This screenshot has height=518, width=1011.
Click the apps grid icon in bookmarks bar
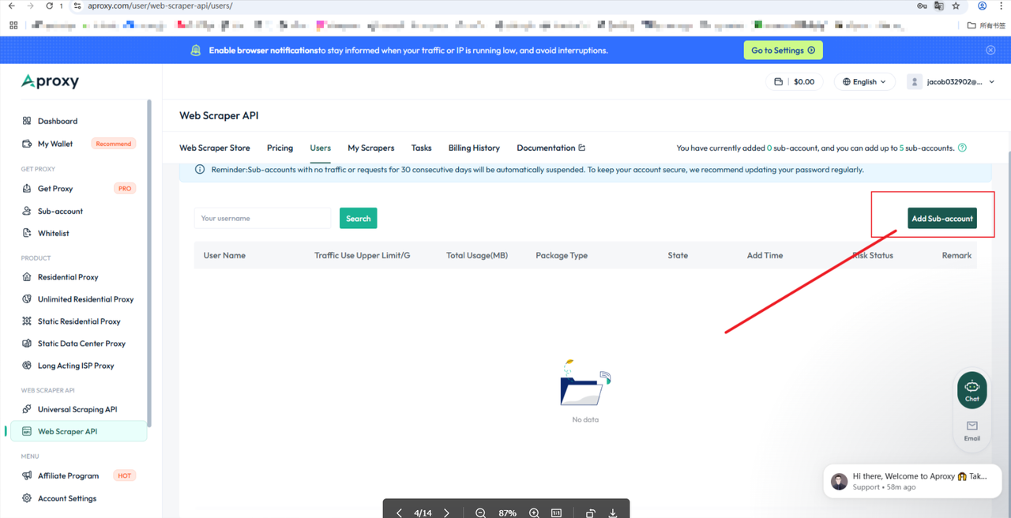pos(13,25)
